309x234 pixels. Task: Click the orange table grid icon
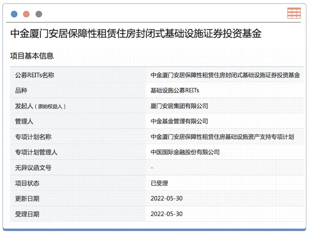[x=294, y=13]
